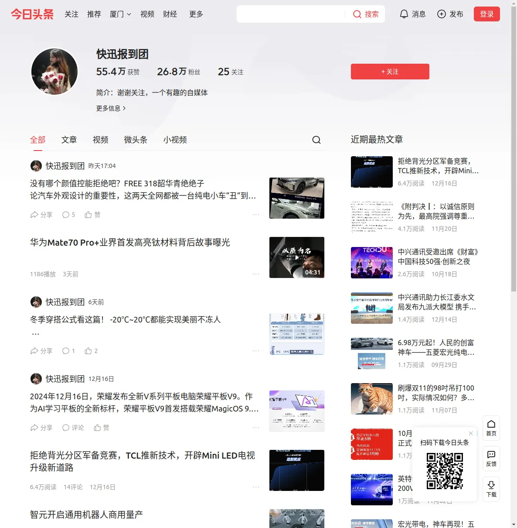
Task: Comment on the 荣耀平板V9 post
Action: pyautogui.click(x=73, y=428)
